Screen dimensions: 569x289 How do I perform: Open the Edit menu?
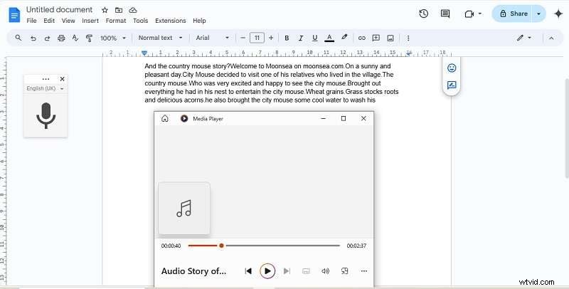[x=49, y=21]
